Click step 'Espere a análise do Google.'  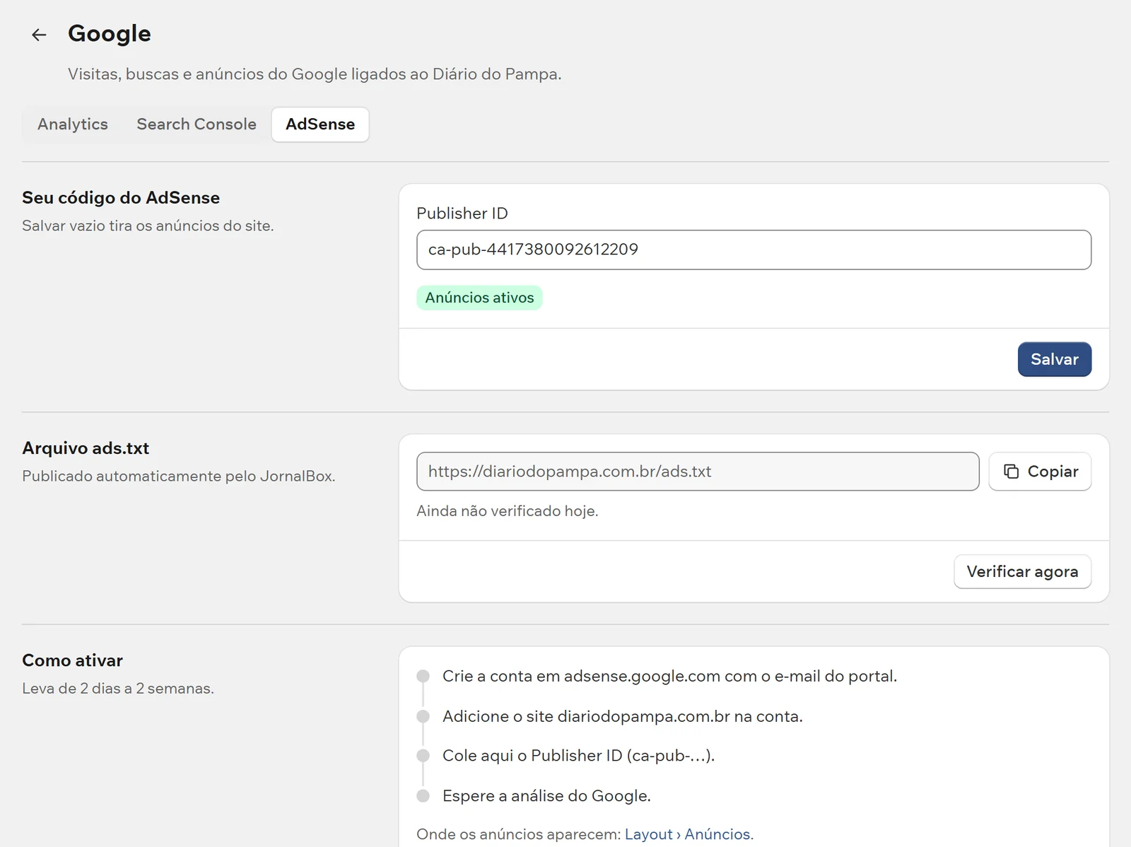[546, 796]
